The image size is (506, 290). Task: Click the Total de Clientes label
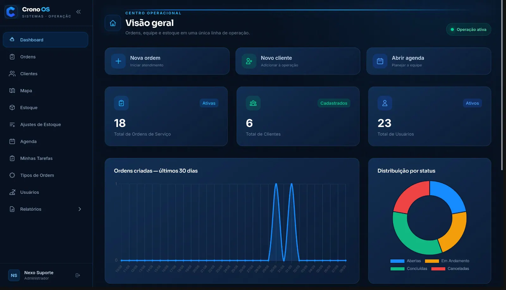pos(263,134)
